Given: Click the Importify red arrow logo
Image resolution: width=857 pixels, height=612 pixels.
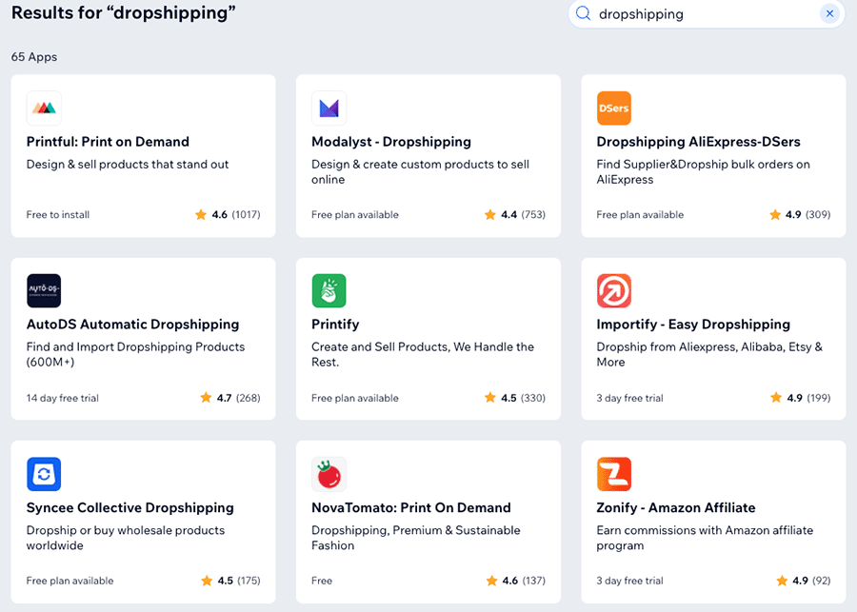Looking at the screenshot, I should 614,290.
